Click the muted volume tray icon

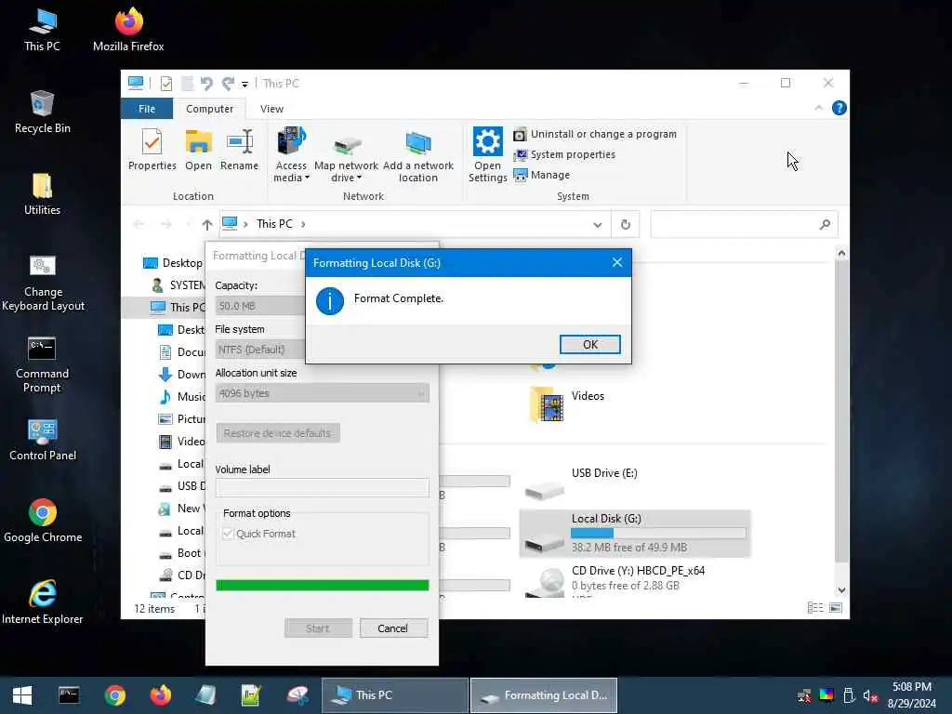click(870, 695)
